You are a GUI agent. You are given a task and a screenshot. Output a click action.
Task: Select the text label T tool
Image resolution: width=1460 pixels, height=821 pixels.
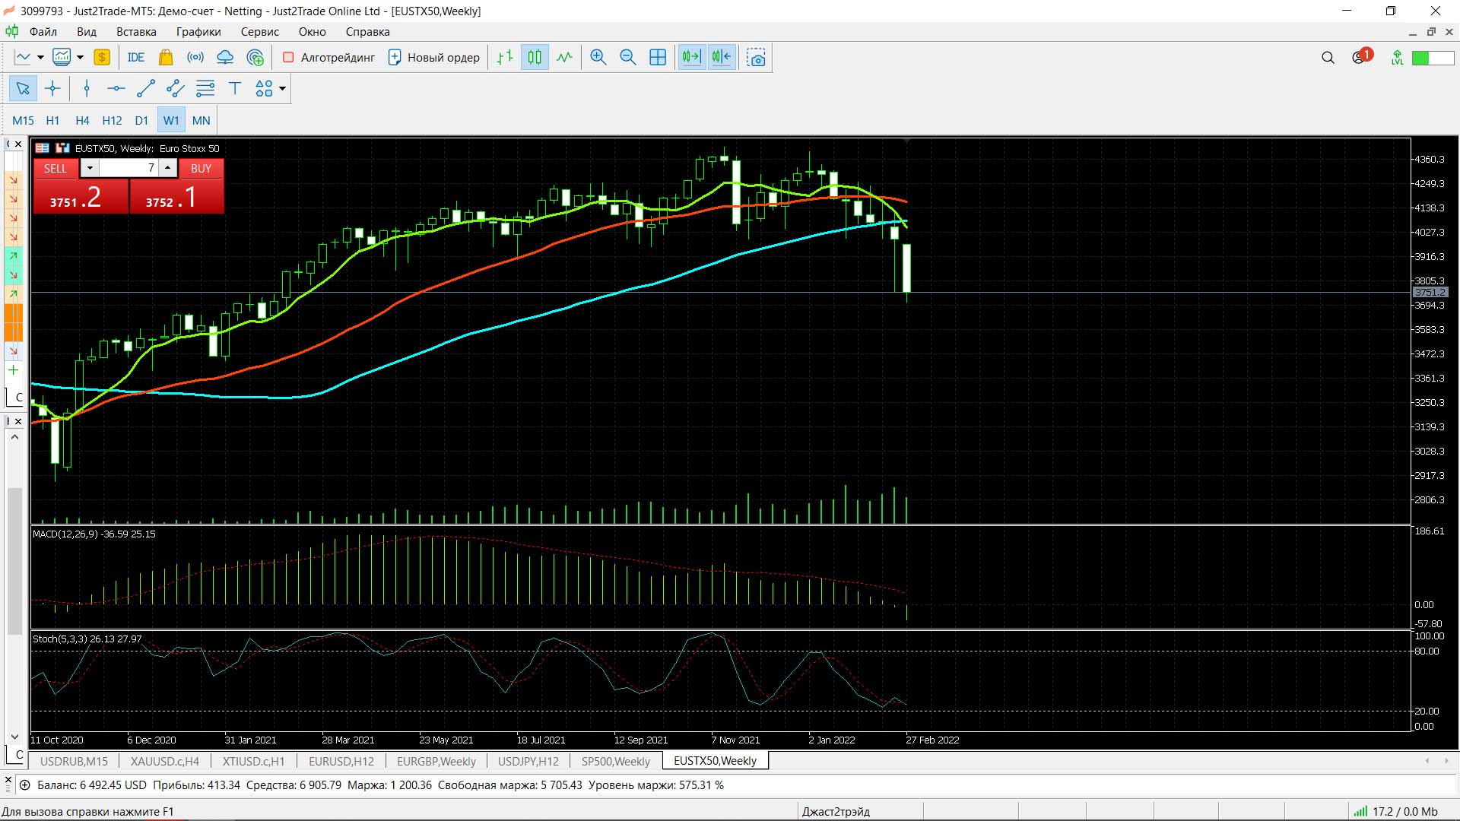(x=235, y=88)
